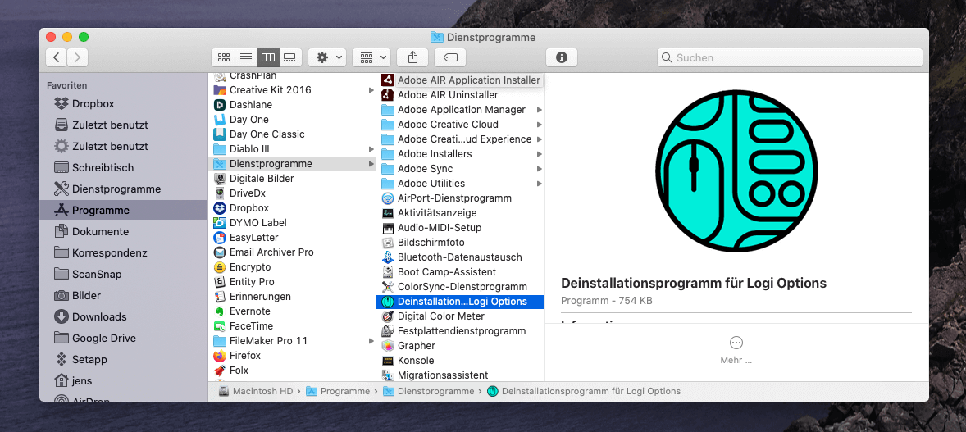966x432 pixels.
Task: Select gallery view toolbar icon
Action: pos(289,57)
